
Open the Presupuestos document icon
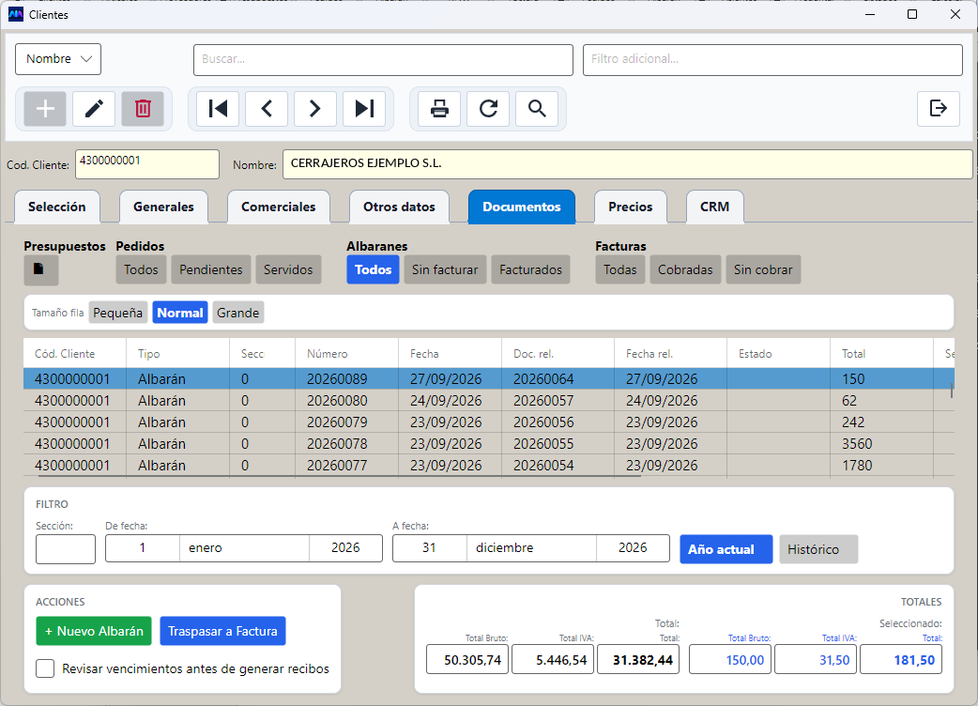coord(41,270)
